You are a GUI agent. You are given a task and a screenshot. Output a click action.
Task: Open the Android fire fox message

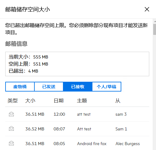pyautogui.click(x=92, y=144)
